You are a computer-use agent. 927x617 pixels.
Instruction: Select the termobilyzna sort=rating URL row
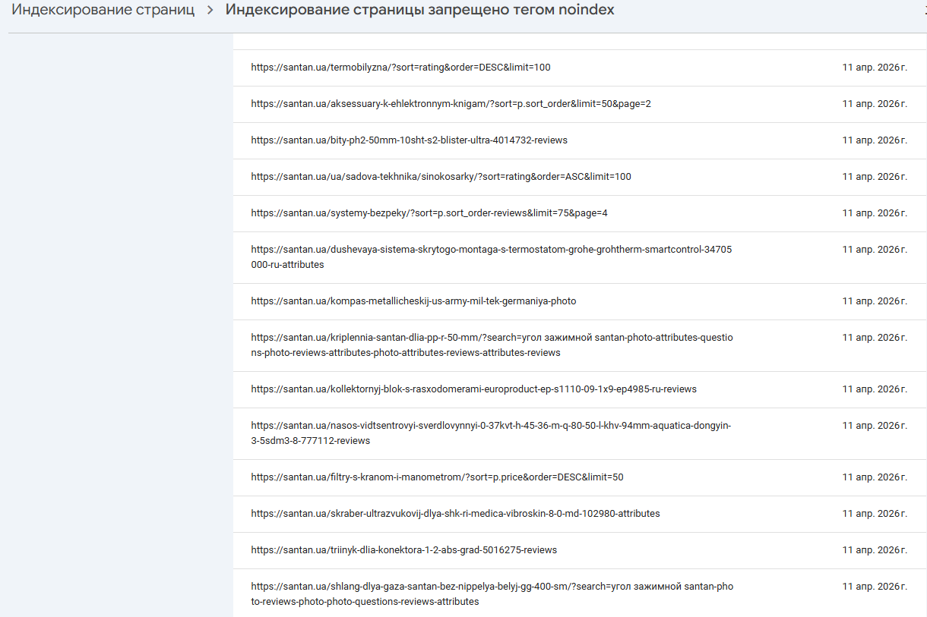coord(580,68)
